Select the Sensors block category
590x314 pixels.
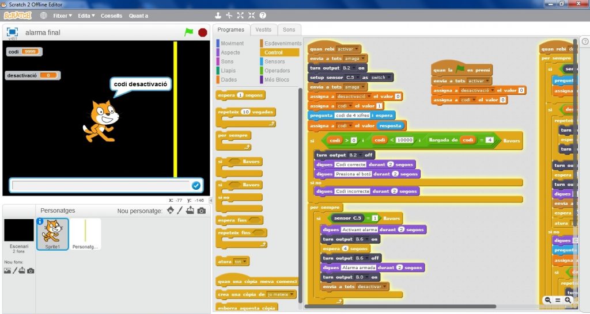coord(274,62)
